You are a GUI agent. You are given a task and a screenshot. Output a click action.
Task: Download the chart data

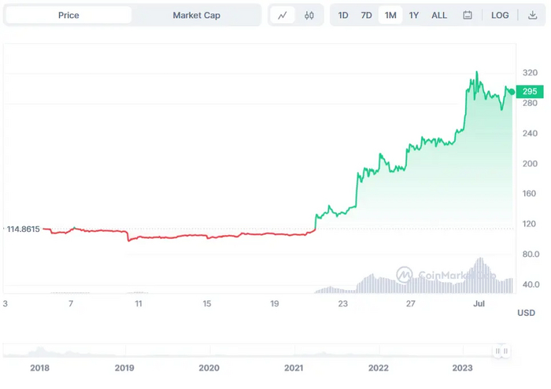coord(533,15)
